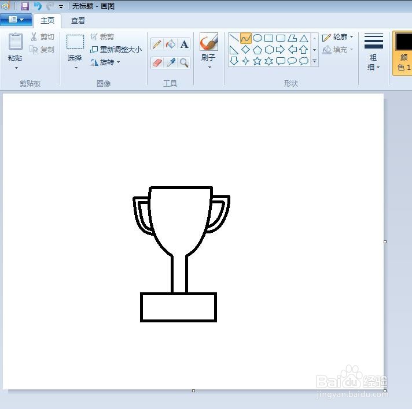This screenshot has width=412, height=409.
Task: Choose the Rounded rectangle shape
Action: pos(281,38)
